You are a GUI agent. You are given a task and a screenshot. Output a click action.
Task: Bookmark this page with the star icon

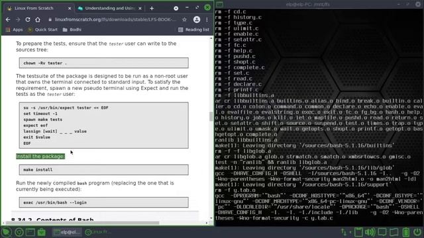(184, 19)
